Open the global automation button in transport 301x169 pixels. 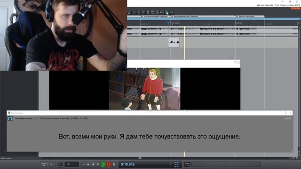[44, 164]
